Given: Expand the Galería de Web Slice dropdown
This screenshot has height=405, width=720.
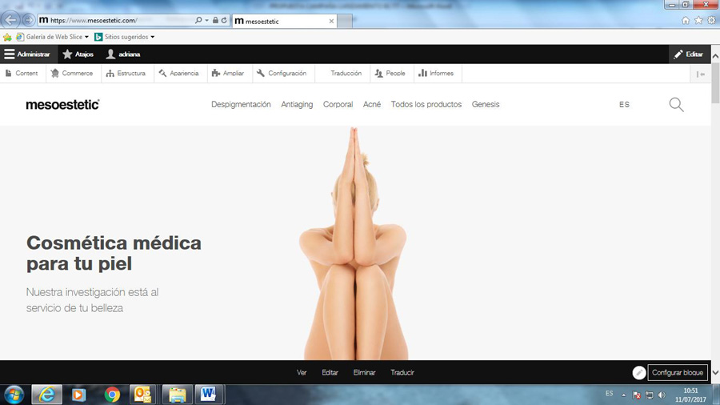Looking at the screenshot, I should coord(86,37).
